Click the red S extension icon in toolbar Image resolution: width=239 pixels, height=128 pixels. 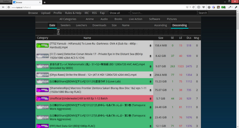click(218, 7)
